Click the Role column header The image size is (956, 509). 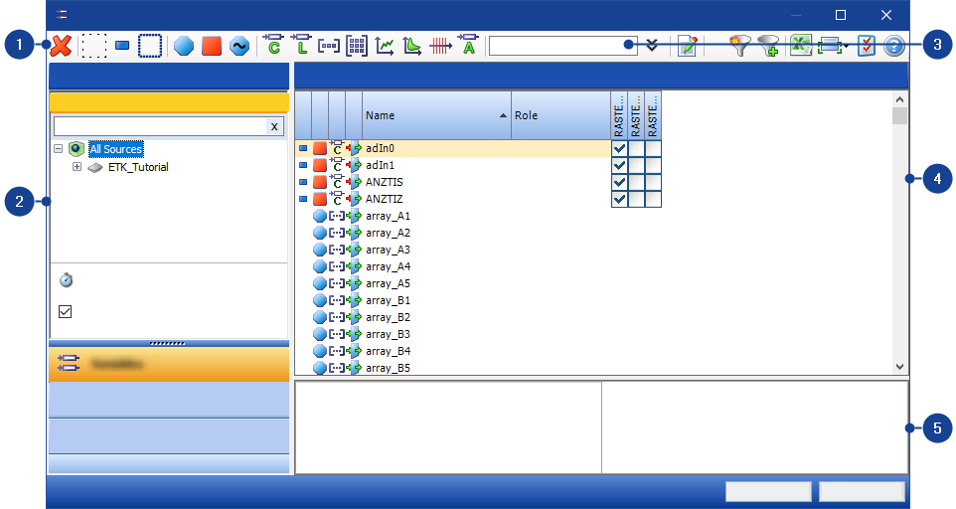tap(559, 115)
